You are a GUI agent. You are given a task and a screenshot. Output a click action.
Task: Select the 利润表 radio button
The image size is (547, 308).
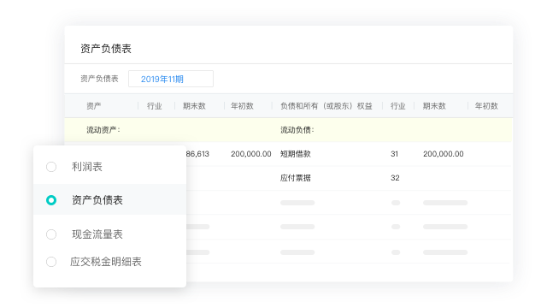click(x=51, y=167)
